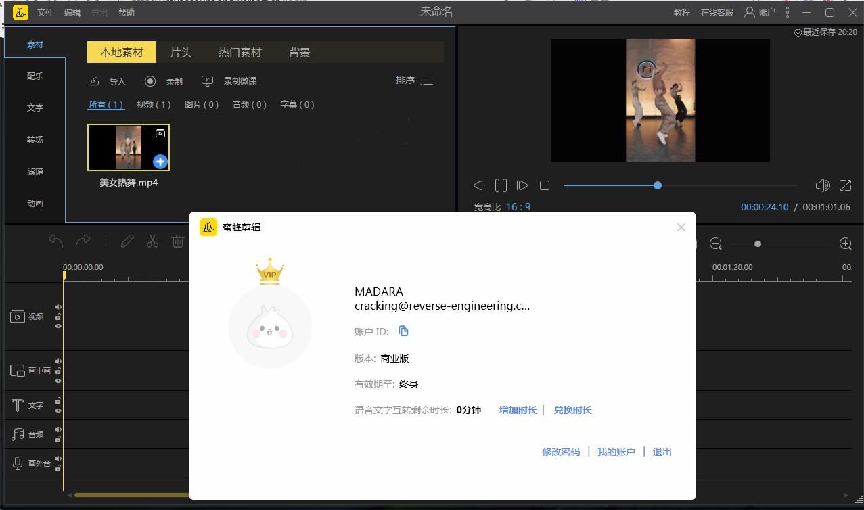This screenshot has height=510, width=864.
Task: Click the 退出 logout link
Action: point(662,452)
